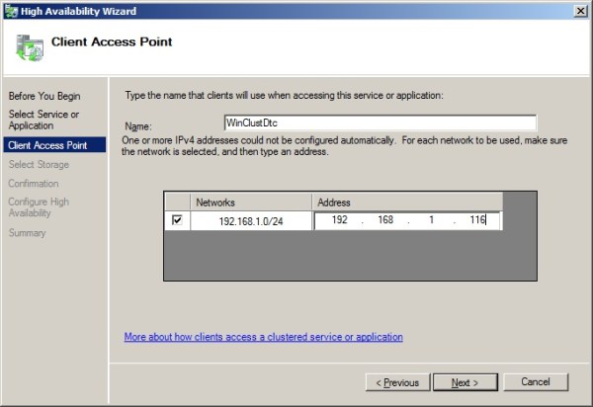
Task: Open the 'More about how clients access' link
Action: click(x=263, y=337)
